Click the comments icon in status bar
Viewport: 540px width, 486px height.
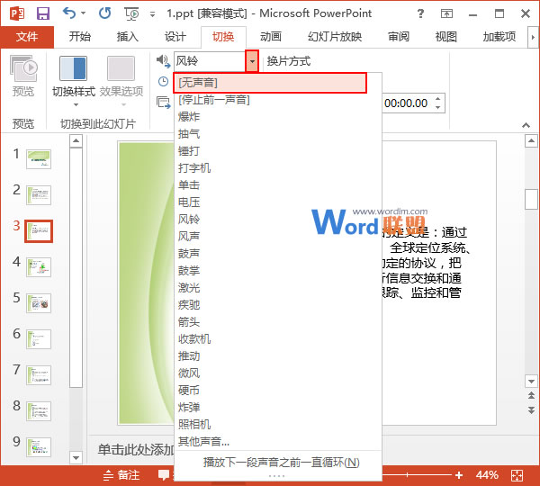163,475
